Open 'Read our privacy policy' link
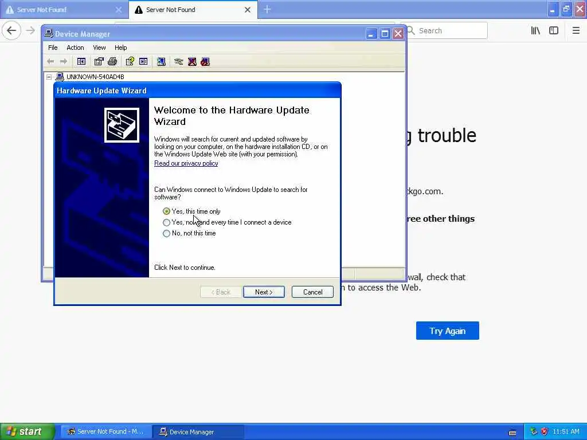This screenshot has width=587, height=440. tap(186, 163)
